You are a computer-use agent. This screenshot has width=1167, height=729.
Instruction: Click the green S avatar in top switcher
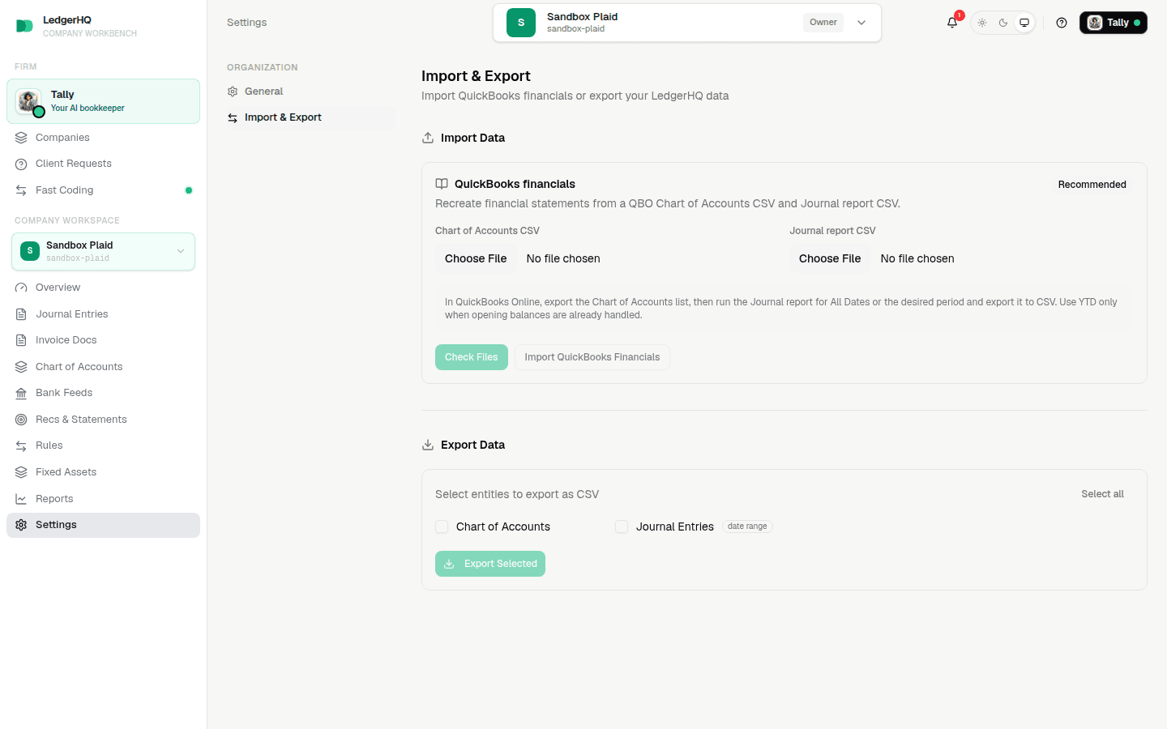click(521, 23)
